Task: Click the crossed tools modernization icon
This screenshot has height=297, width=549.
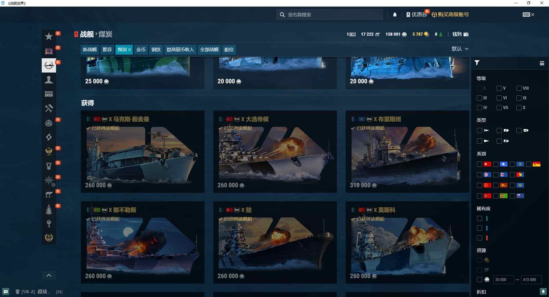Action: click(49, 109)
